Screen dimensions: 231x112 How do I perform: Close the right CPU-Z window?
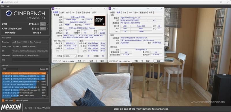point(161,9)
